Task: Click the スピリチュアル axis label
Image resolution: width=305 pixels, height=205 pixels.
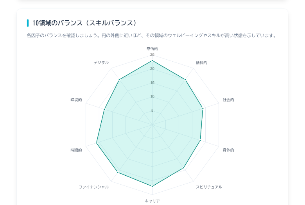Action: tap(209, 187)
